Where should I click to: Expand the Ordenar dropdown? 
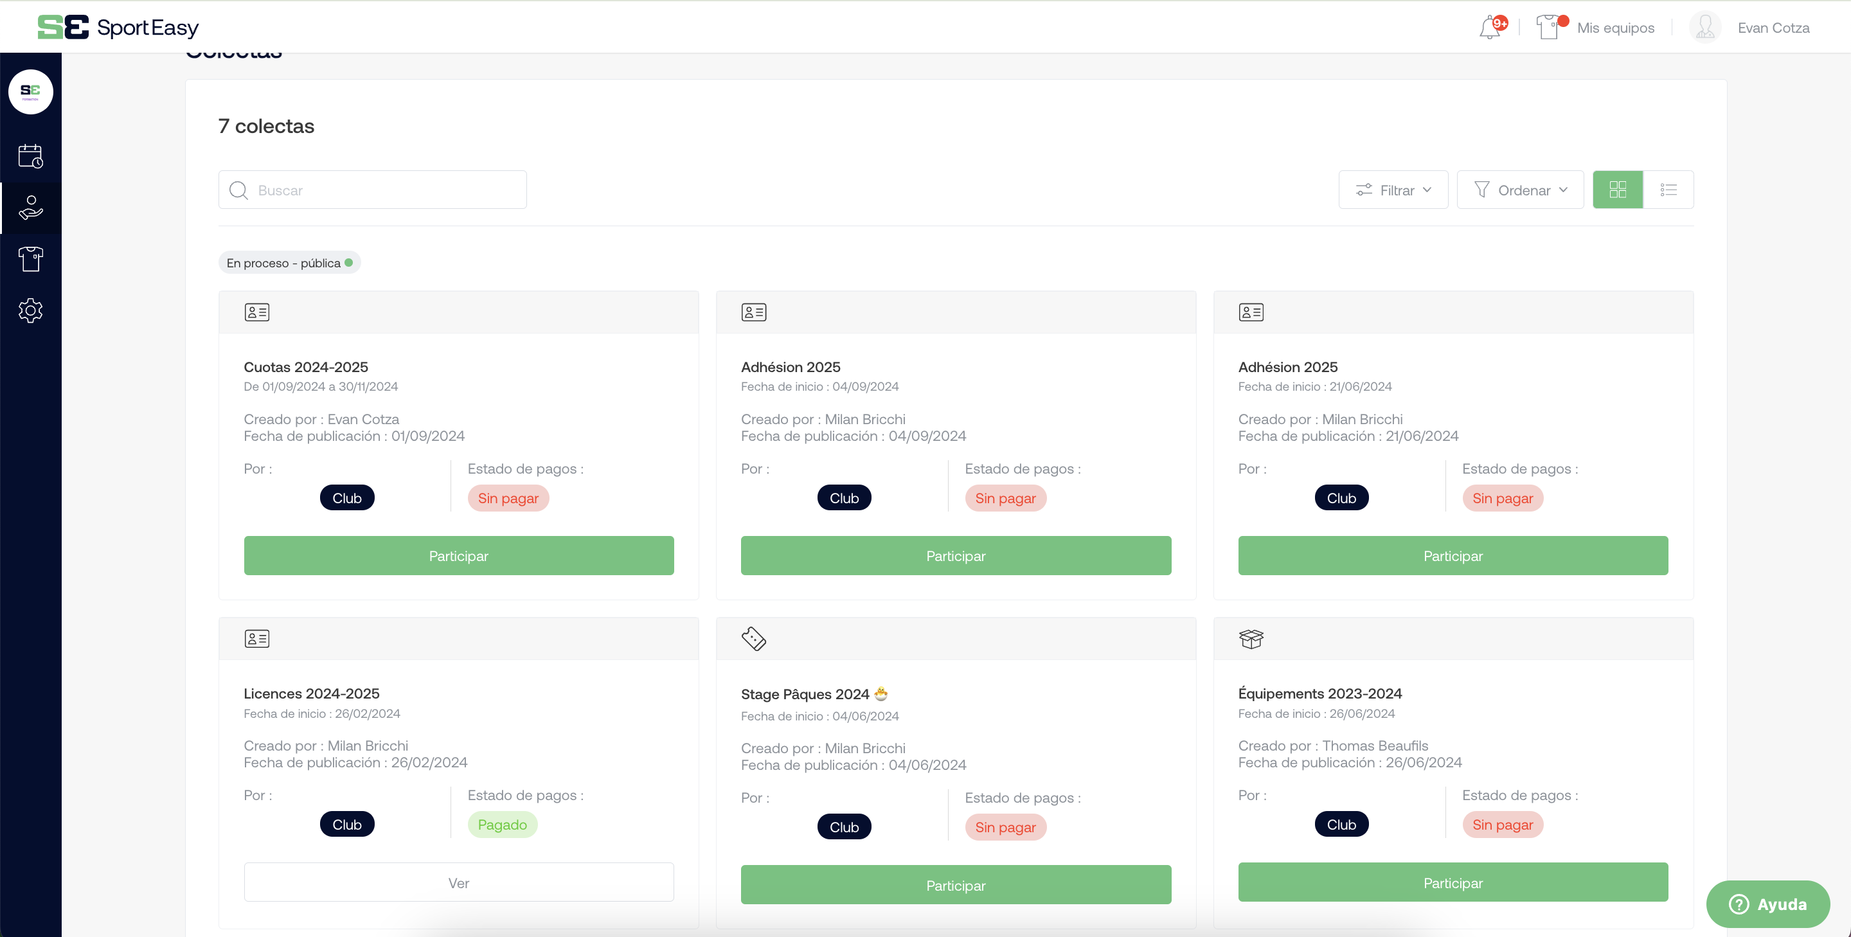tap(1520, 190)
